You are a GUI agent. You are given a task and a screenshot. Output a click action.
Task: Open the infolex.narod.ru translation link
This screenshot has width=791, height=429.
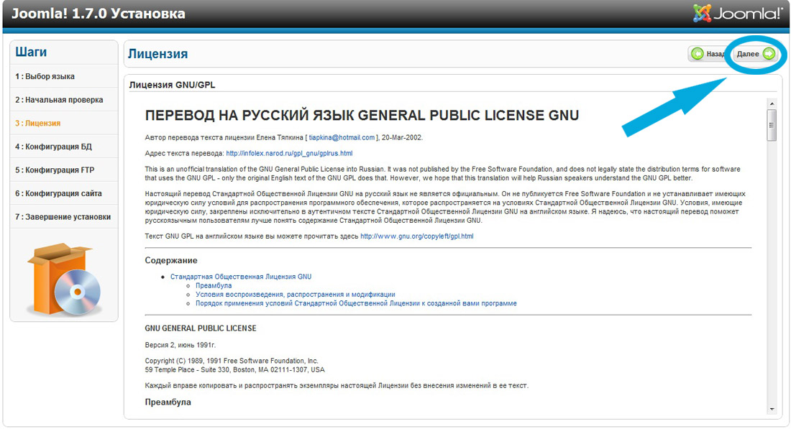(x=289, y=153)
